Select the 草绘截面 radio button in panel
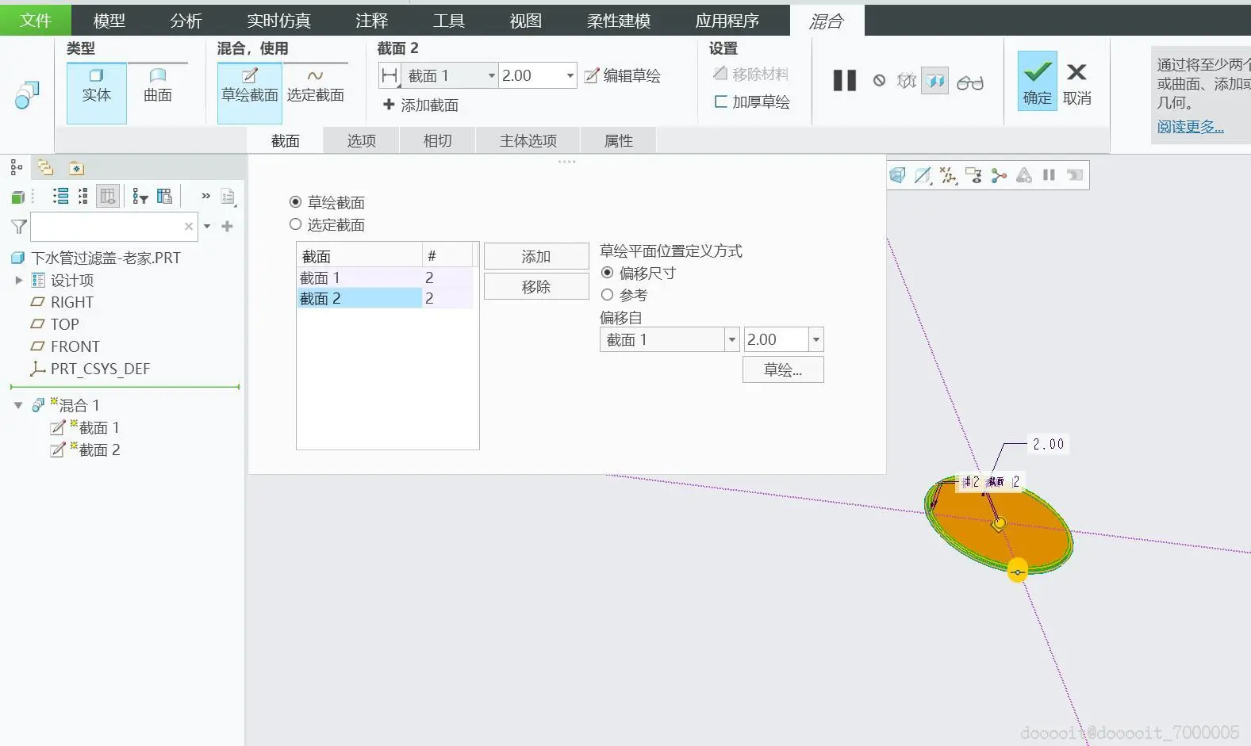Image resolution: width=1251 pixels, height=746 pixels. [x=295, y=202]
